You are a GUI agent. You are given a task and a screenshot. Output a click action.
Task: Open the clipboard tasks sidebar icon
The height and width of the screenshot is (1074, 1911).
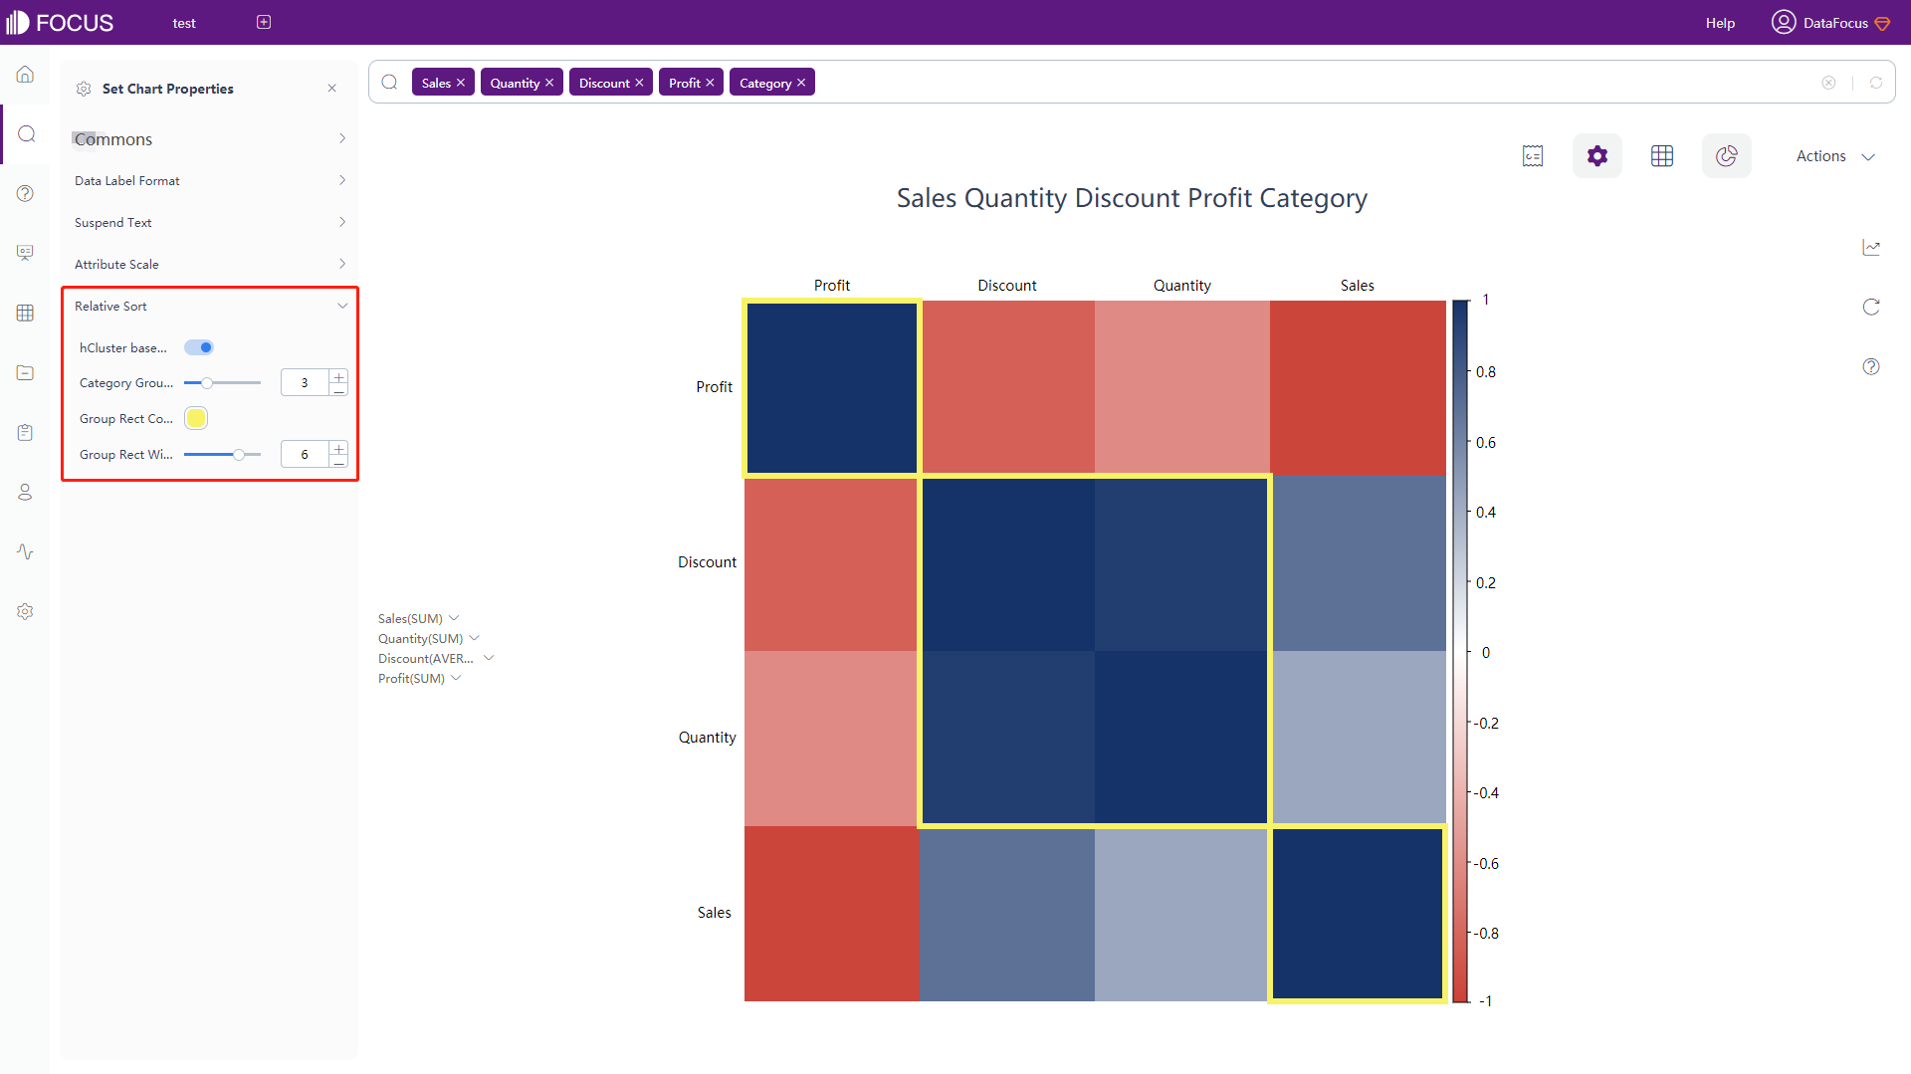click(x=25, y=432)
